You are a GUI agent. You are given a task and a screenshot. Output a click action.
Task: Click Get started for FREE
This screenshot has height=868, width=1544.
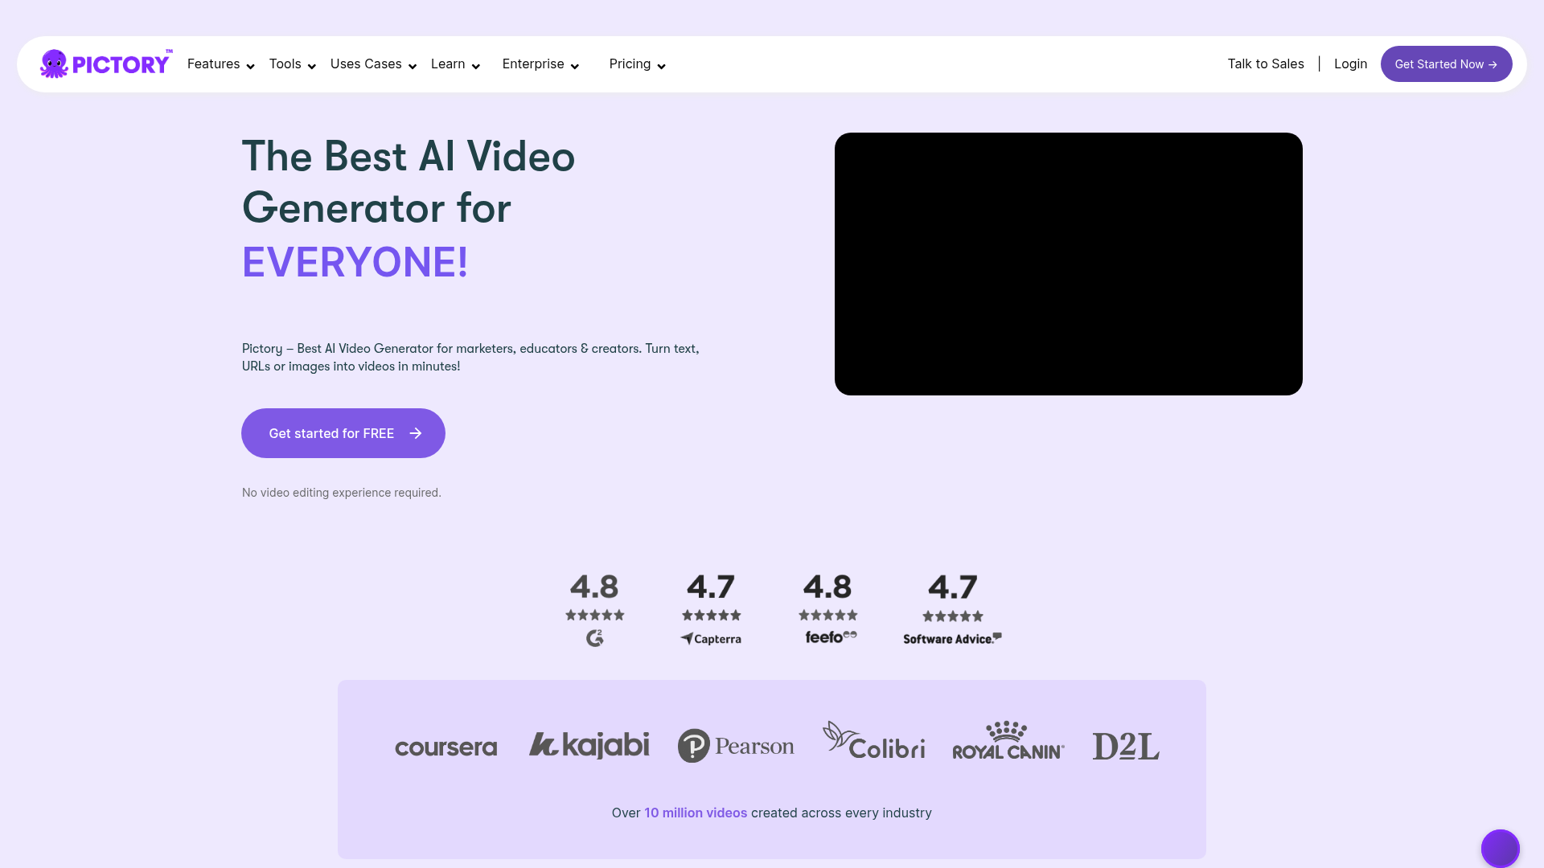coord(343,433)
